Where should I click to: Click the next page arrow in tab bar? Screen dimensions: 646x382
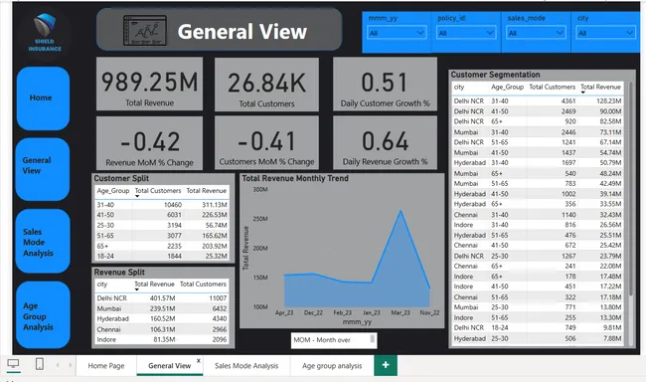tap(70, 365)
